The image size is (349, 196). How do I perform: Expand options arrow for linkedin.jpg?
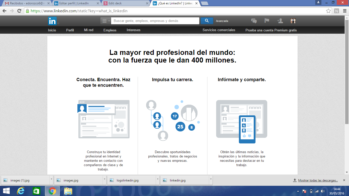[x=211, y=180]
